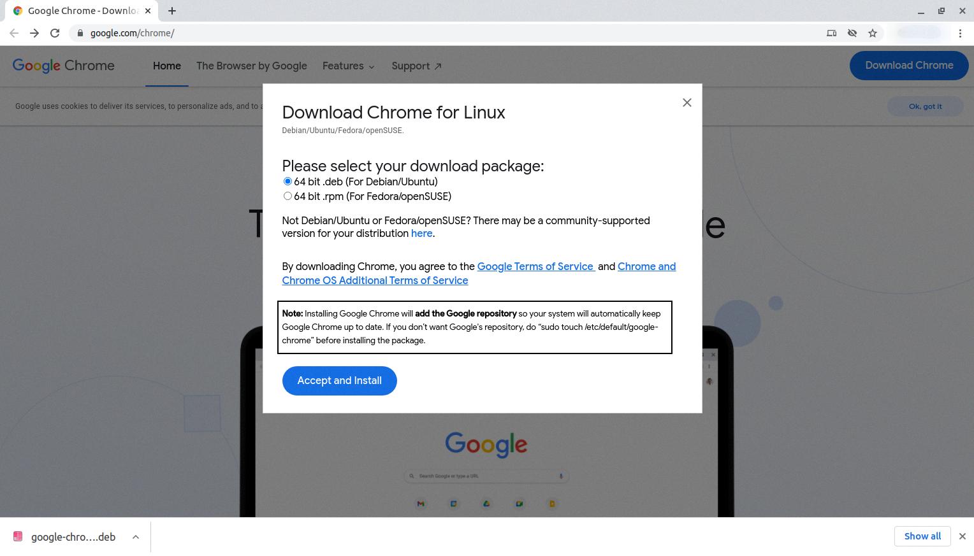Go to the Home navigation tab

point(166,66)
